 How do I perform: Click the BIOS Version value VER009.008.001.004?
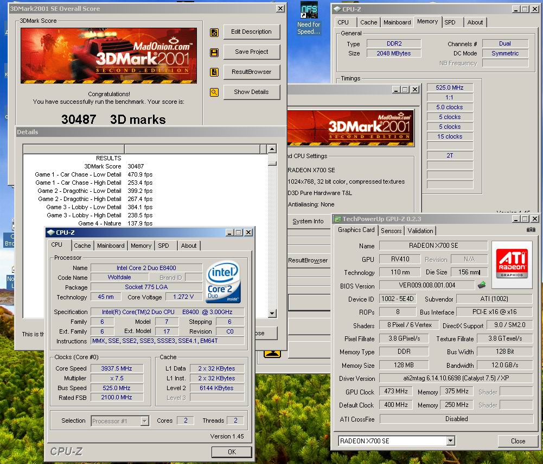(x=427, y=285)
